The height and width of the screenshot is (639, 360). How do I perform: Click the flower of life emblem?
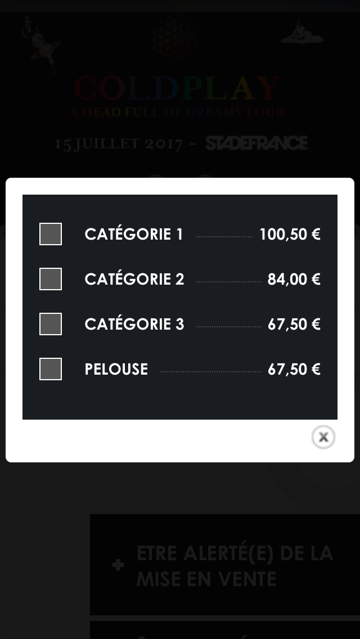point(175,37)
